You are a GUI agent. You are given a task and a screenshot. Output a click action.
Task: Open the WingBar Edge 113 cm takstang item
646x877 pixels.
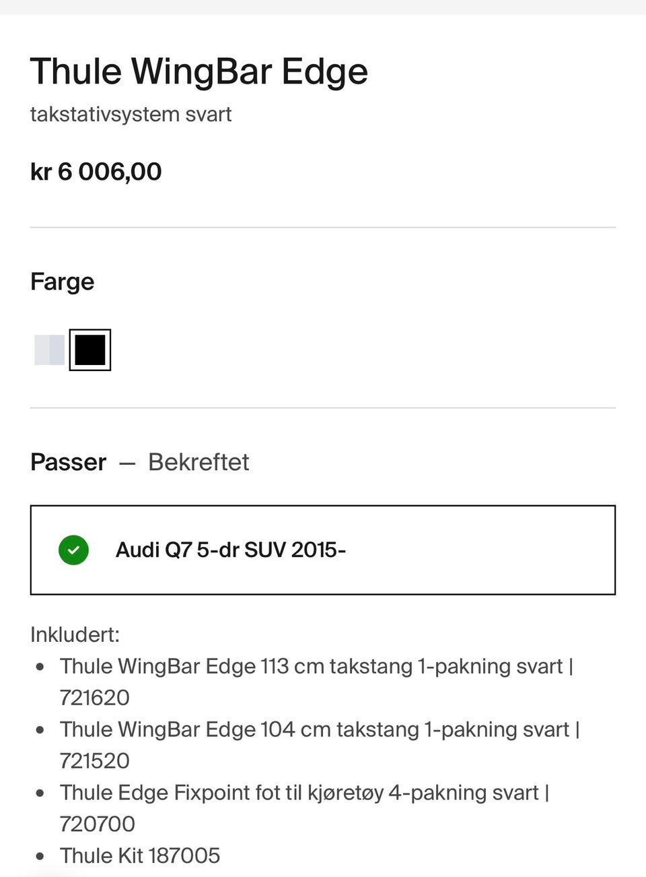click(311, 666)
